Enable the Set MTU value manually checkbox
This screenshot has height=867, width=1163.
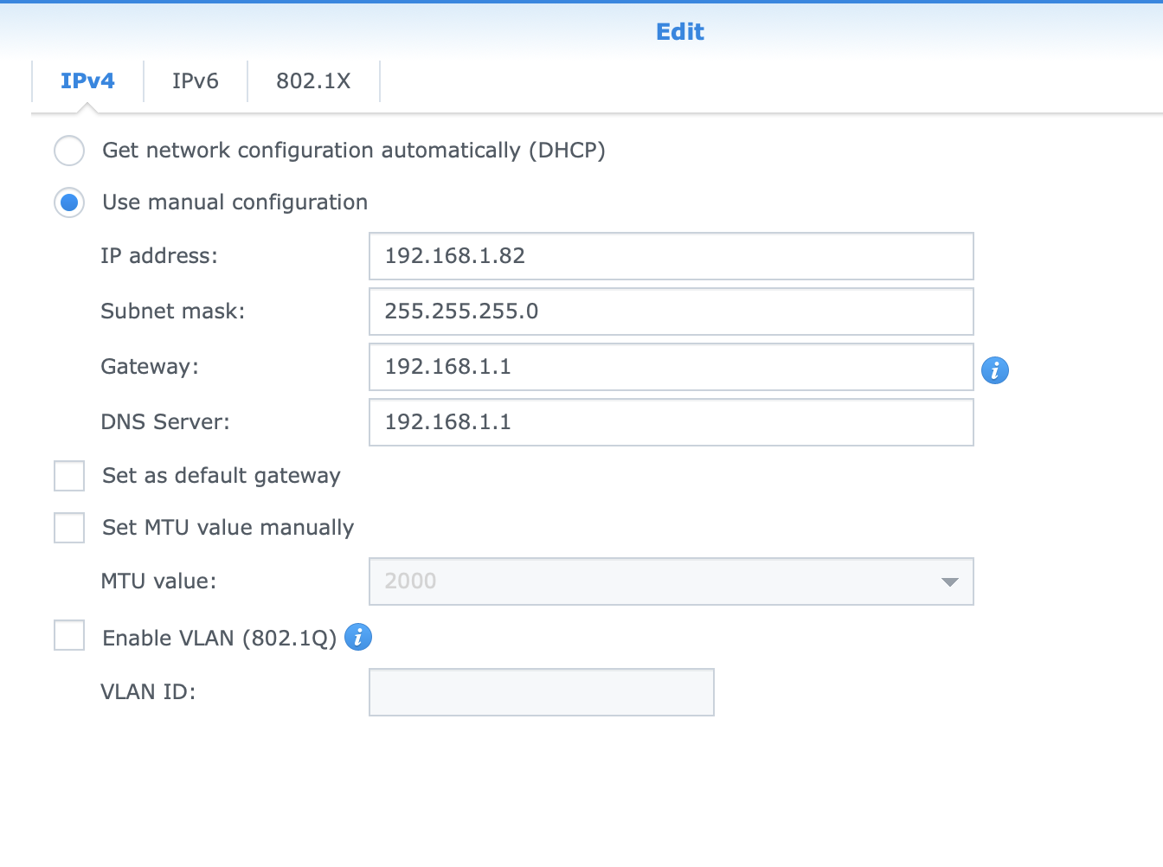click(x=69, y=528)
